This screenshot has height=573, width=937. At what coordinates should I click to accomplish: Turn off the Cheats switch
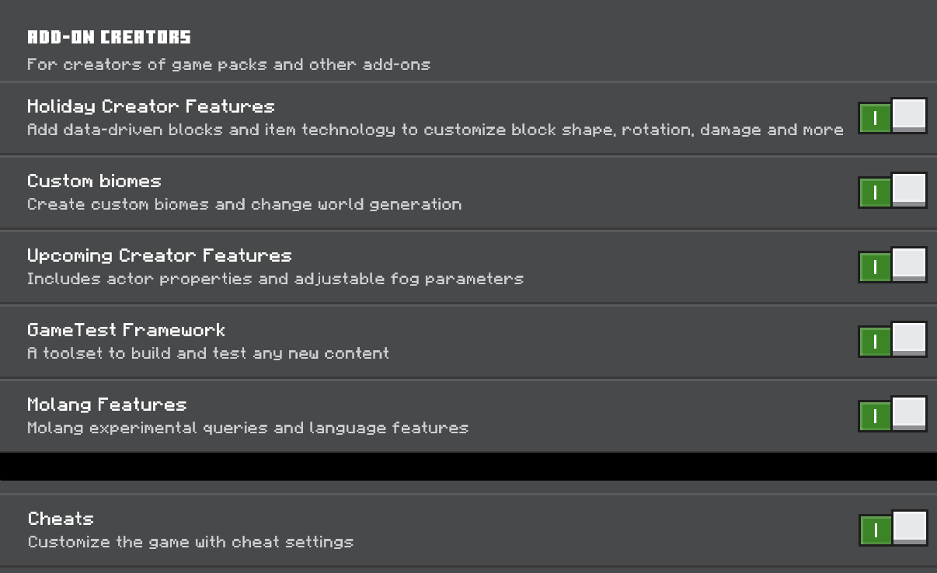point(892,529)
